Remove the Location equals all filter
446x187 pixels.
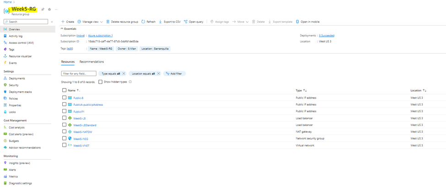(x=158, y=73)
